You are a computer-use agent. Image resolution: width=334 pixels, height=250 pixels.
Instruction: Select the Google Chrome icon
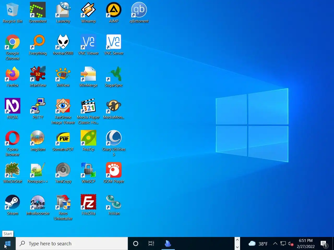click(12, 47)
